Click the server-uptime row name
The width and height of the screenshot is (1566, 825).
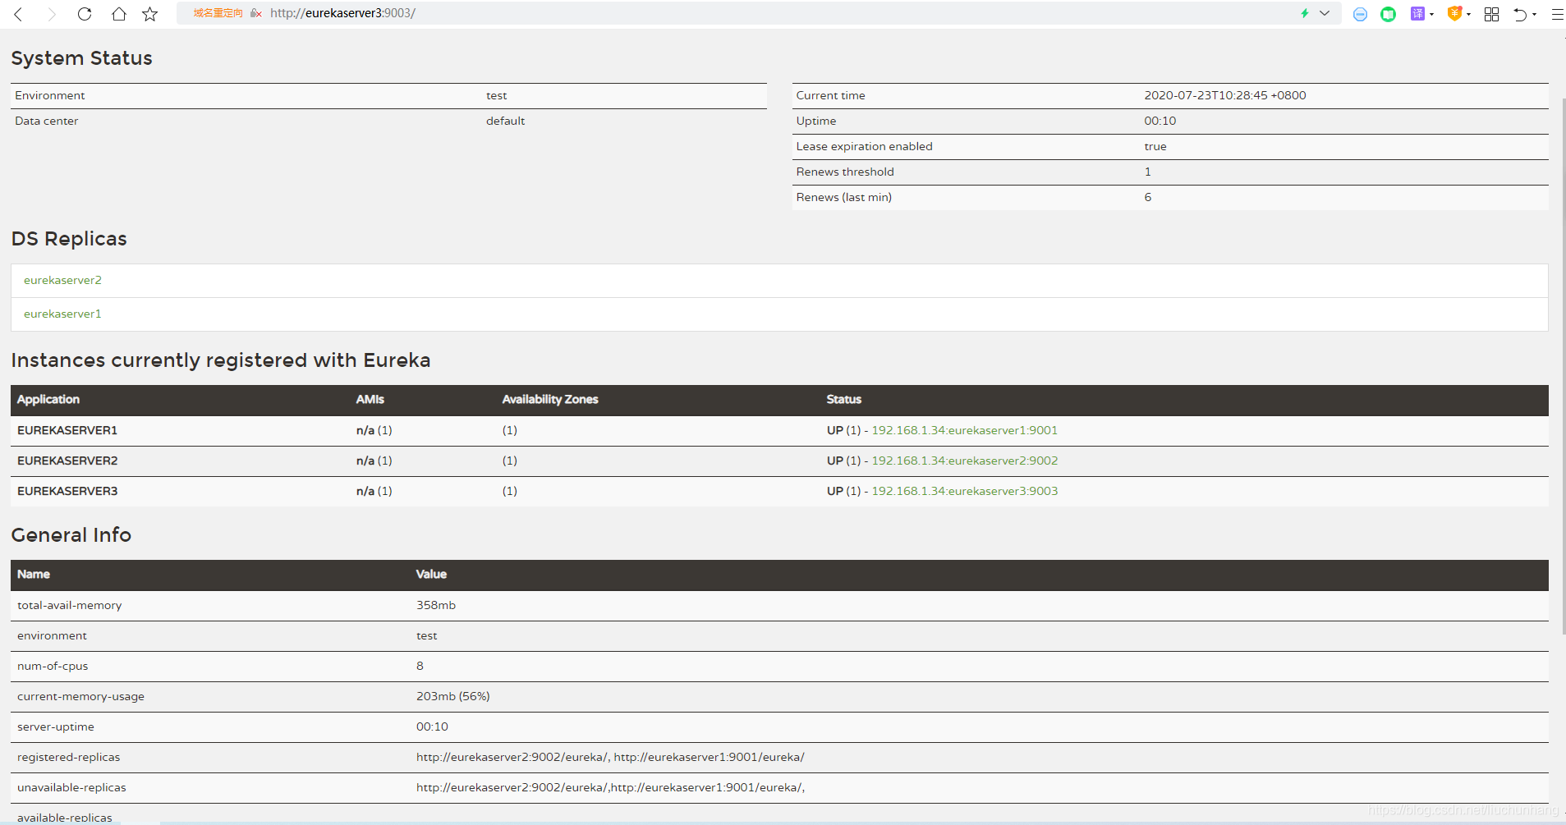(56, 726)
